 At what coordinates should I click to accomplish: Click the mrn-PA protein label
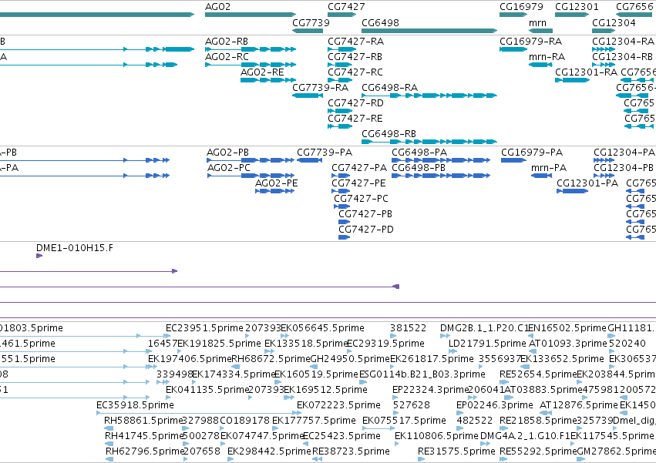click(549, 168)
